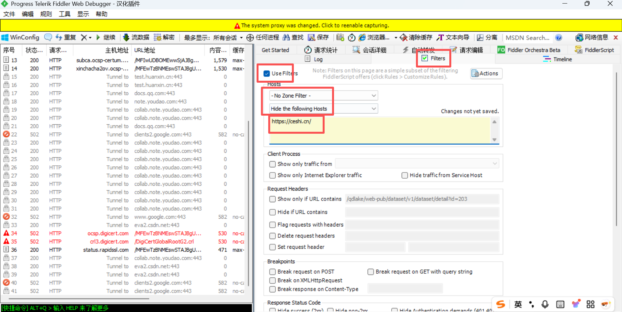Toggle the Use Filters checkbox
Image resolution: width=622 pixels, height=312 pixels.
click(x=267, y=74)
